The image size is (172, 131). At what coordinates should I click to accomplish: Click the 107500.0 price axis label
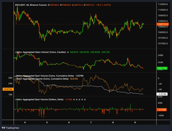click(163, 38)
